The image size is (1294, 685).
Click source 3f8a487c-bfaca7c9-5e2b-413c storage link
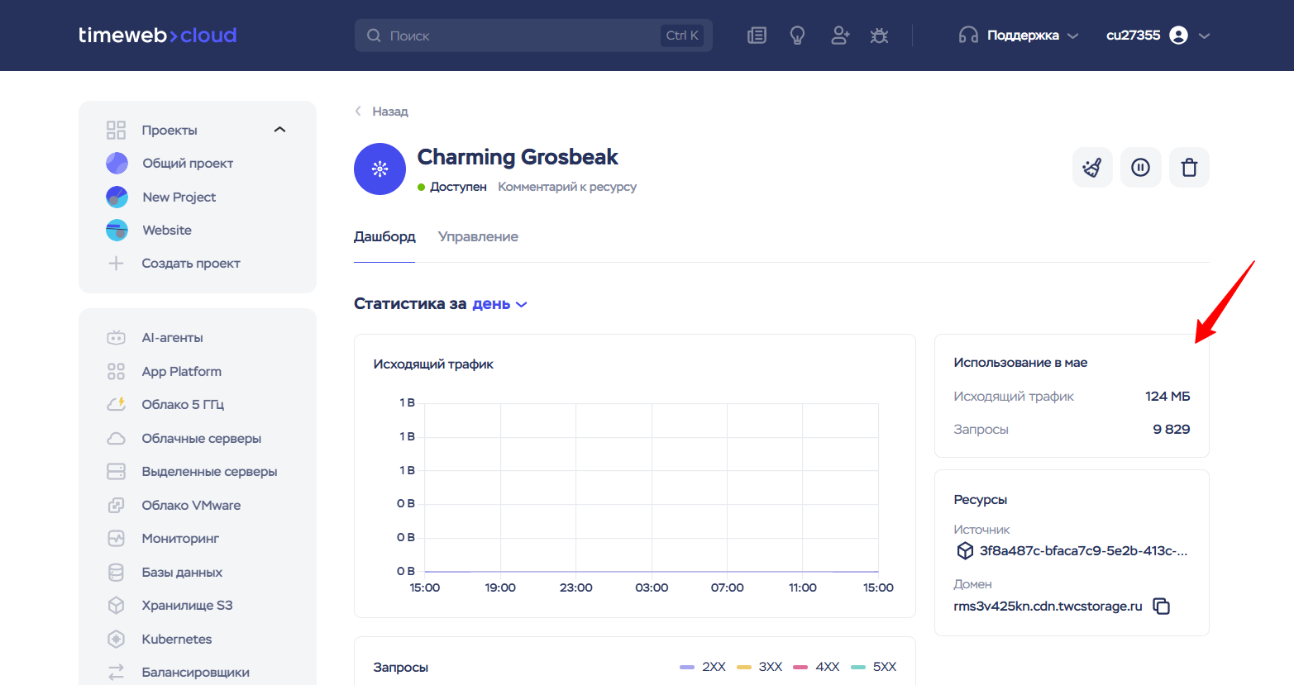click(1083, 551)
